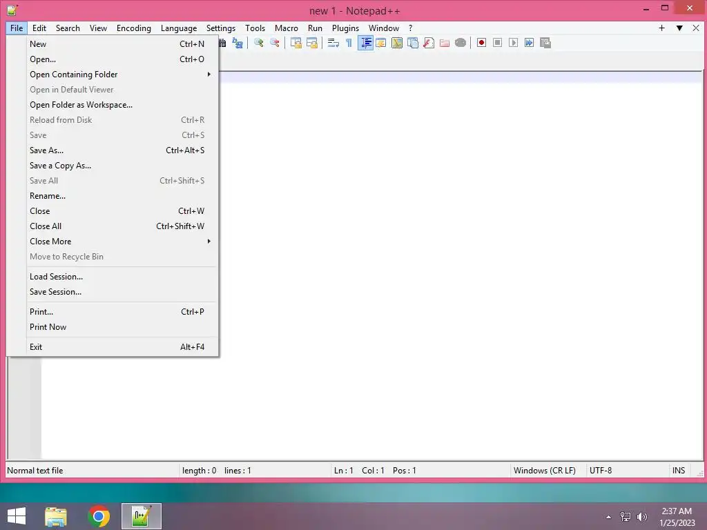
Task: Click the Monitoring (tail -f) toolbar icon
Action: [461, 43]
